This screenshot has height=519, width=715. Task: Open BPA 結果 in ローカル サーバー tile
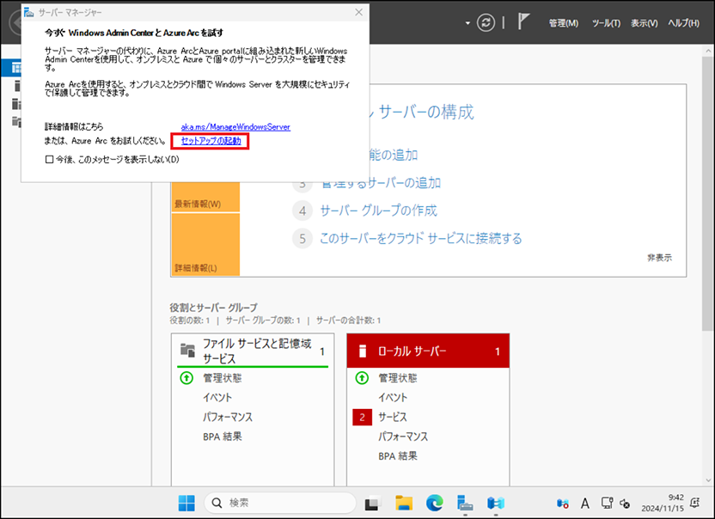398,456
